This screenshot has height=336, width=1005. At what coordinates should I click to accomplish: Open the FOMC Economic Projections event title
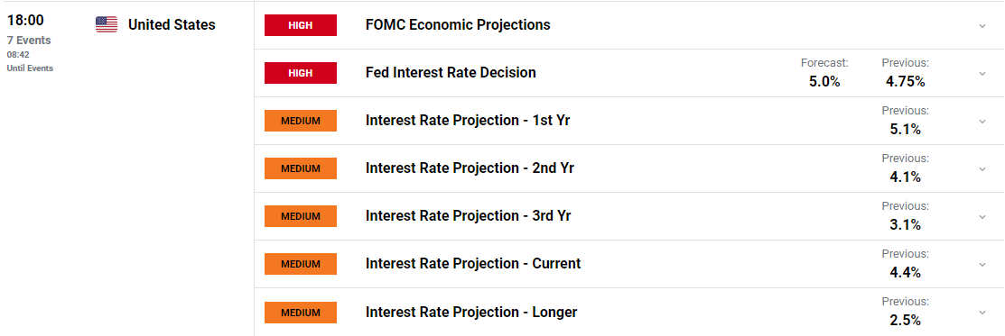(458, 25)
